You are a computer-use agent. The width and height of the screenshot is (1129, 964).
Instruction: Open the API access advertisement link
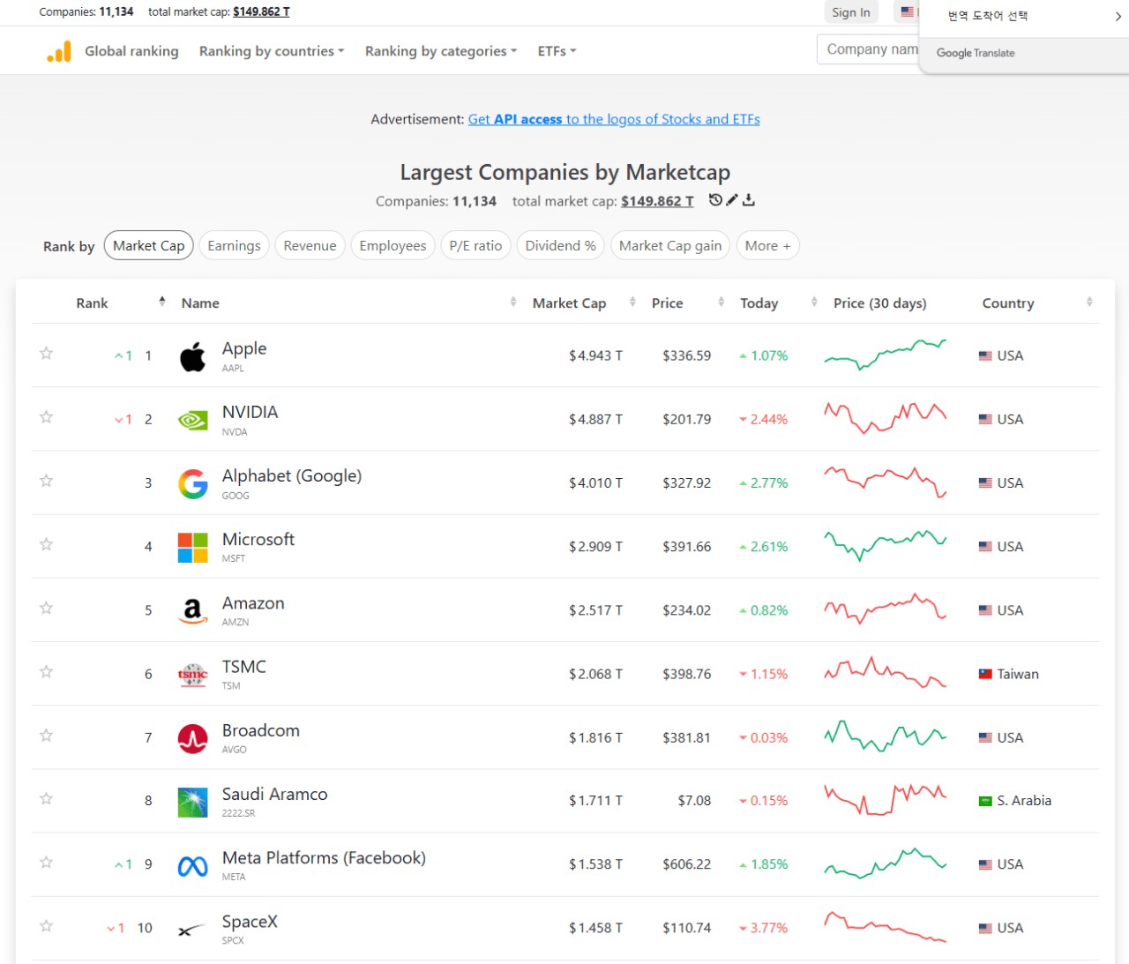point(614,119)
